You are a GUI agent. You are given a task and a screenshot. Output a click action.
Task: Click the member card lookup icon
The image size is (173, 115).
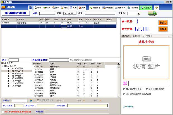click(x=31, y=101)
